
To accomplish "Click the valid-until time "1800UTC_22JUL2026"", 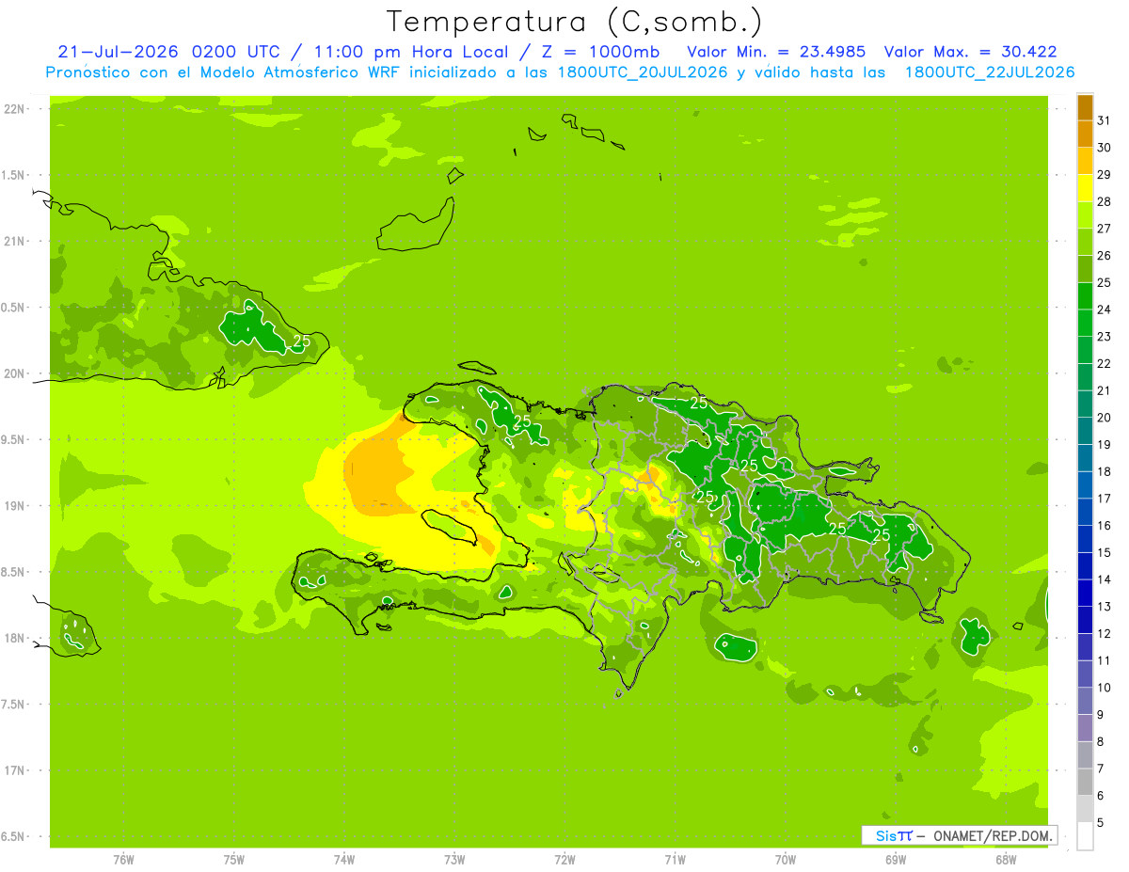I will coord(990,72).
